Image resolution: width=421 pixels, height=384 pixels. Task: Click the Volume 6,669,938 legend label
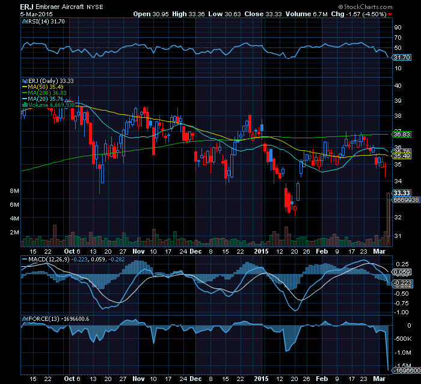tap(52, 105)
